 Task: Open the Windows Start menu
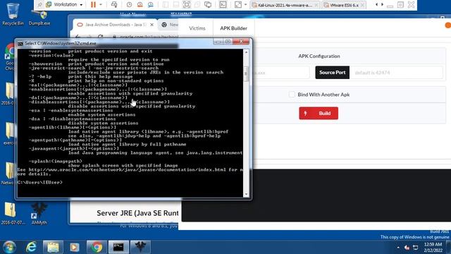[x=9, y=247]
